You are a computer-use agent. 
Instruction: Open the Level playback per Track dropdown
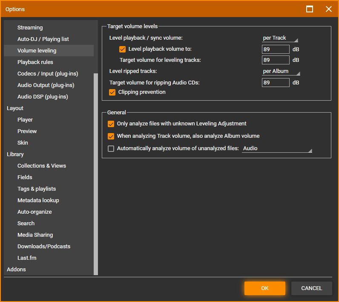pos(280,38)
